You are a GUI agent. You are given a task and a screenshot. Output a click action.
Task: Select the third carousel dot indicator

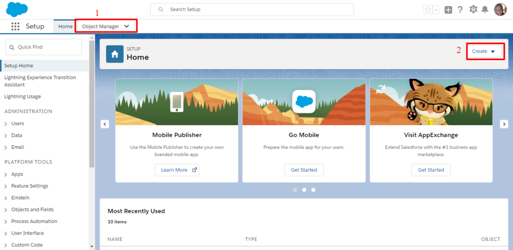pos(313,190)
